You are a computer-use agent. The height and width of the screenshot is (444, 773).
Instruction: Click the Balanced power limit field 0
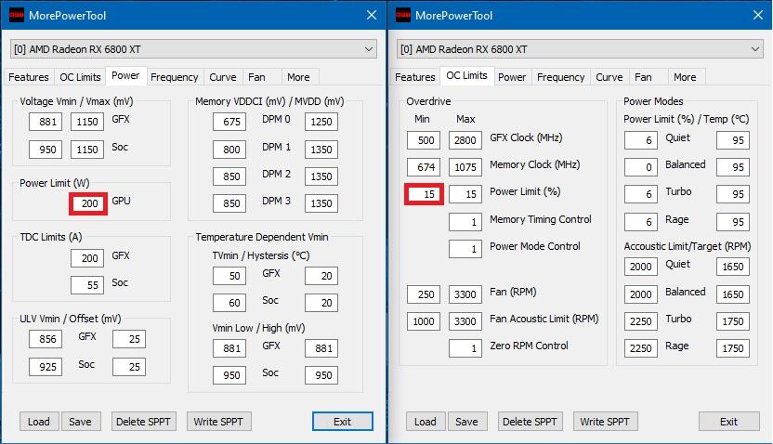point(641,167)
